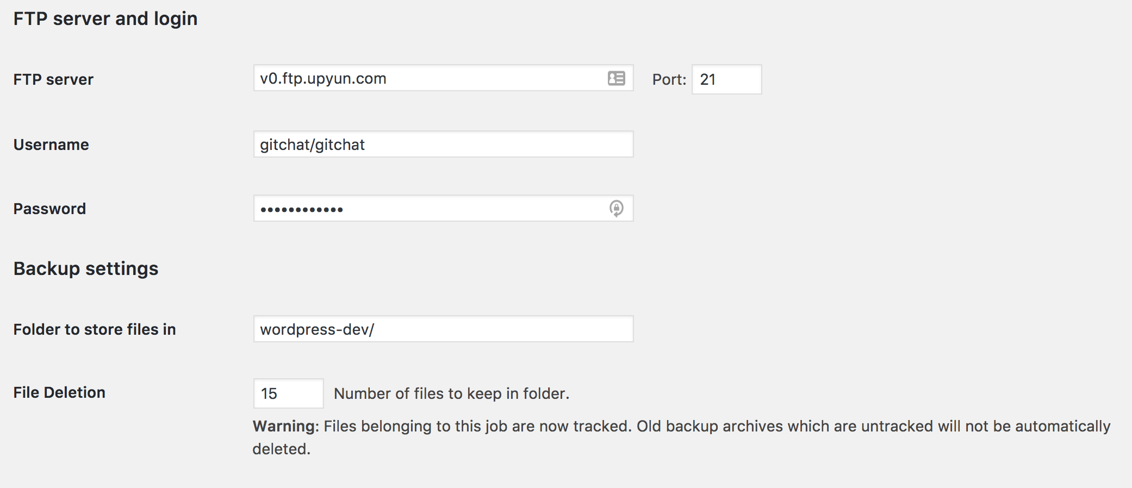Click the 'Backup settings' heading
Image resolution: width=1132 pixels, height=488 pixels.
(86, 268)
